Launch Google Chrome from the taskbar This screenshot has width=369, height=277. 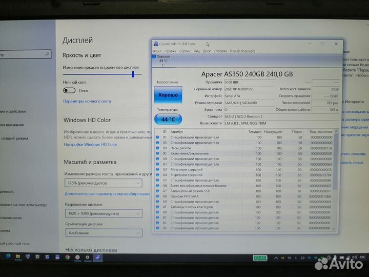(68, 257)
